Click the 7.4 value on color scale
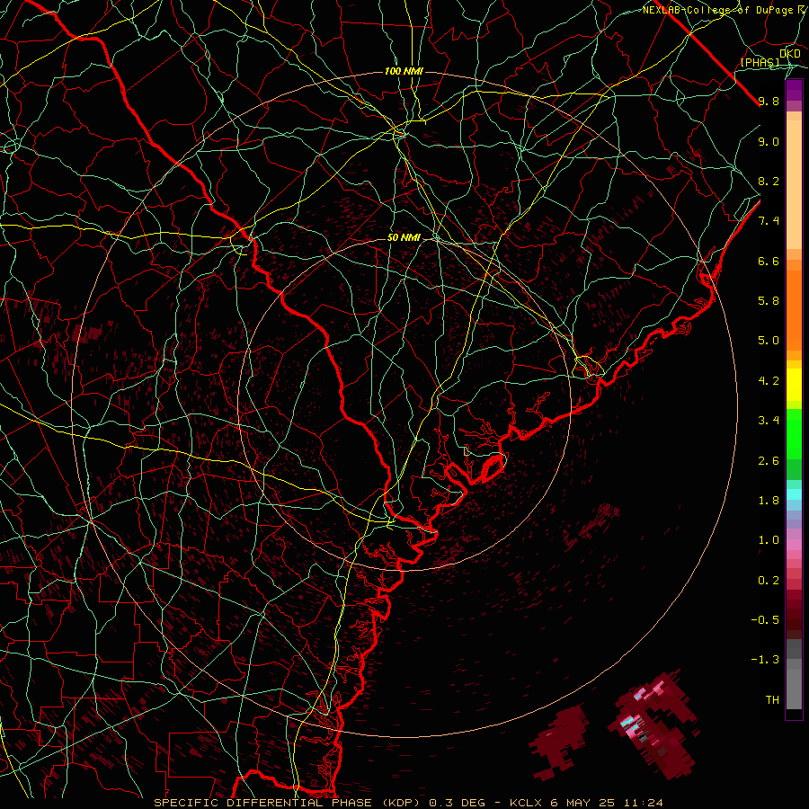Viewport: 809px width, 809px height. pyautogui.click(x=769, y=221)
